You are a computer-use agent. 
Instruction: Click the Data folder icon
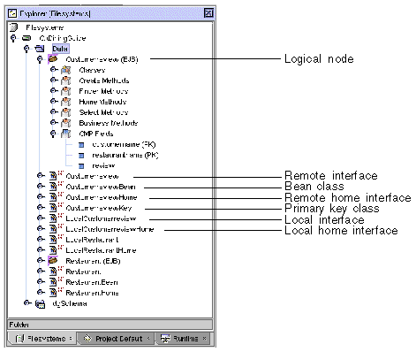tap(40, 49)
